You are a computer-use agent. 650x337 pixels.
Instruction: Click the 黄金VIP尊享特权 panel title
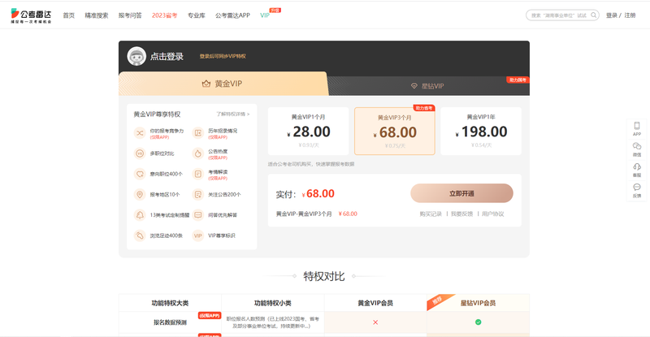point(157,114)
